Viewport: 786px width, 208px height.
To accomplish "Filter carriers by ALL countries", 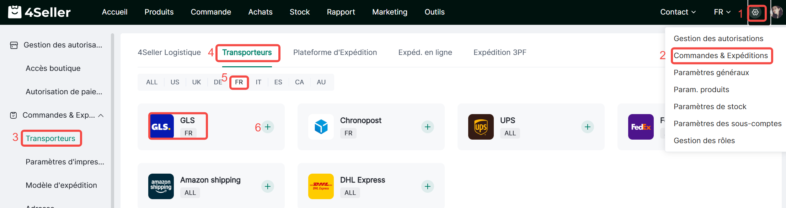I will point(152,82).
